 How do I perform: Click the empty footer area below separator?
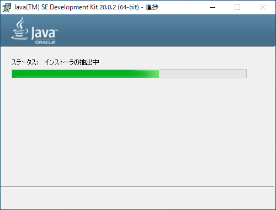[137, 198]
